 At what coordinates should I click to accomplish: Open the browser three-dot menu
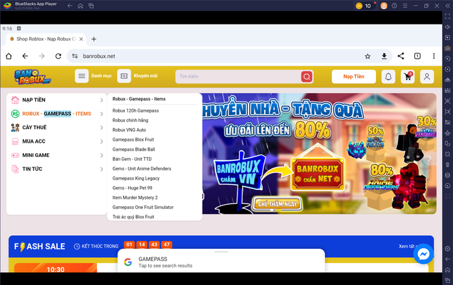pos(434,56)
